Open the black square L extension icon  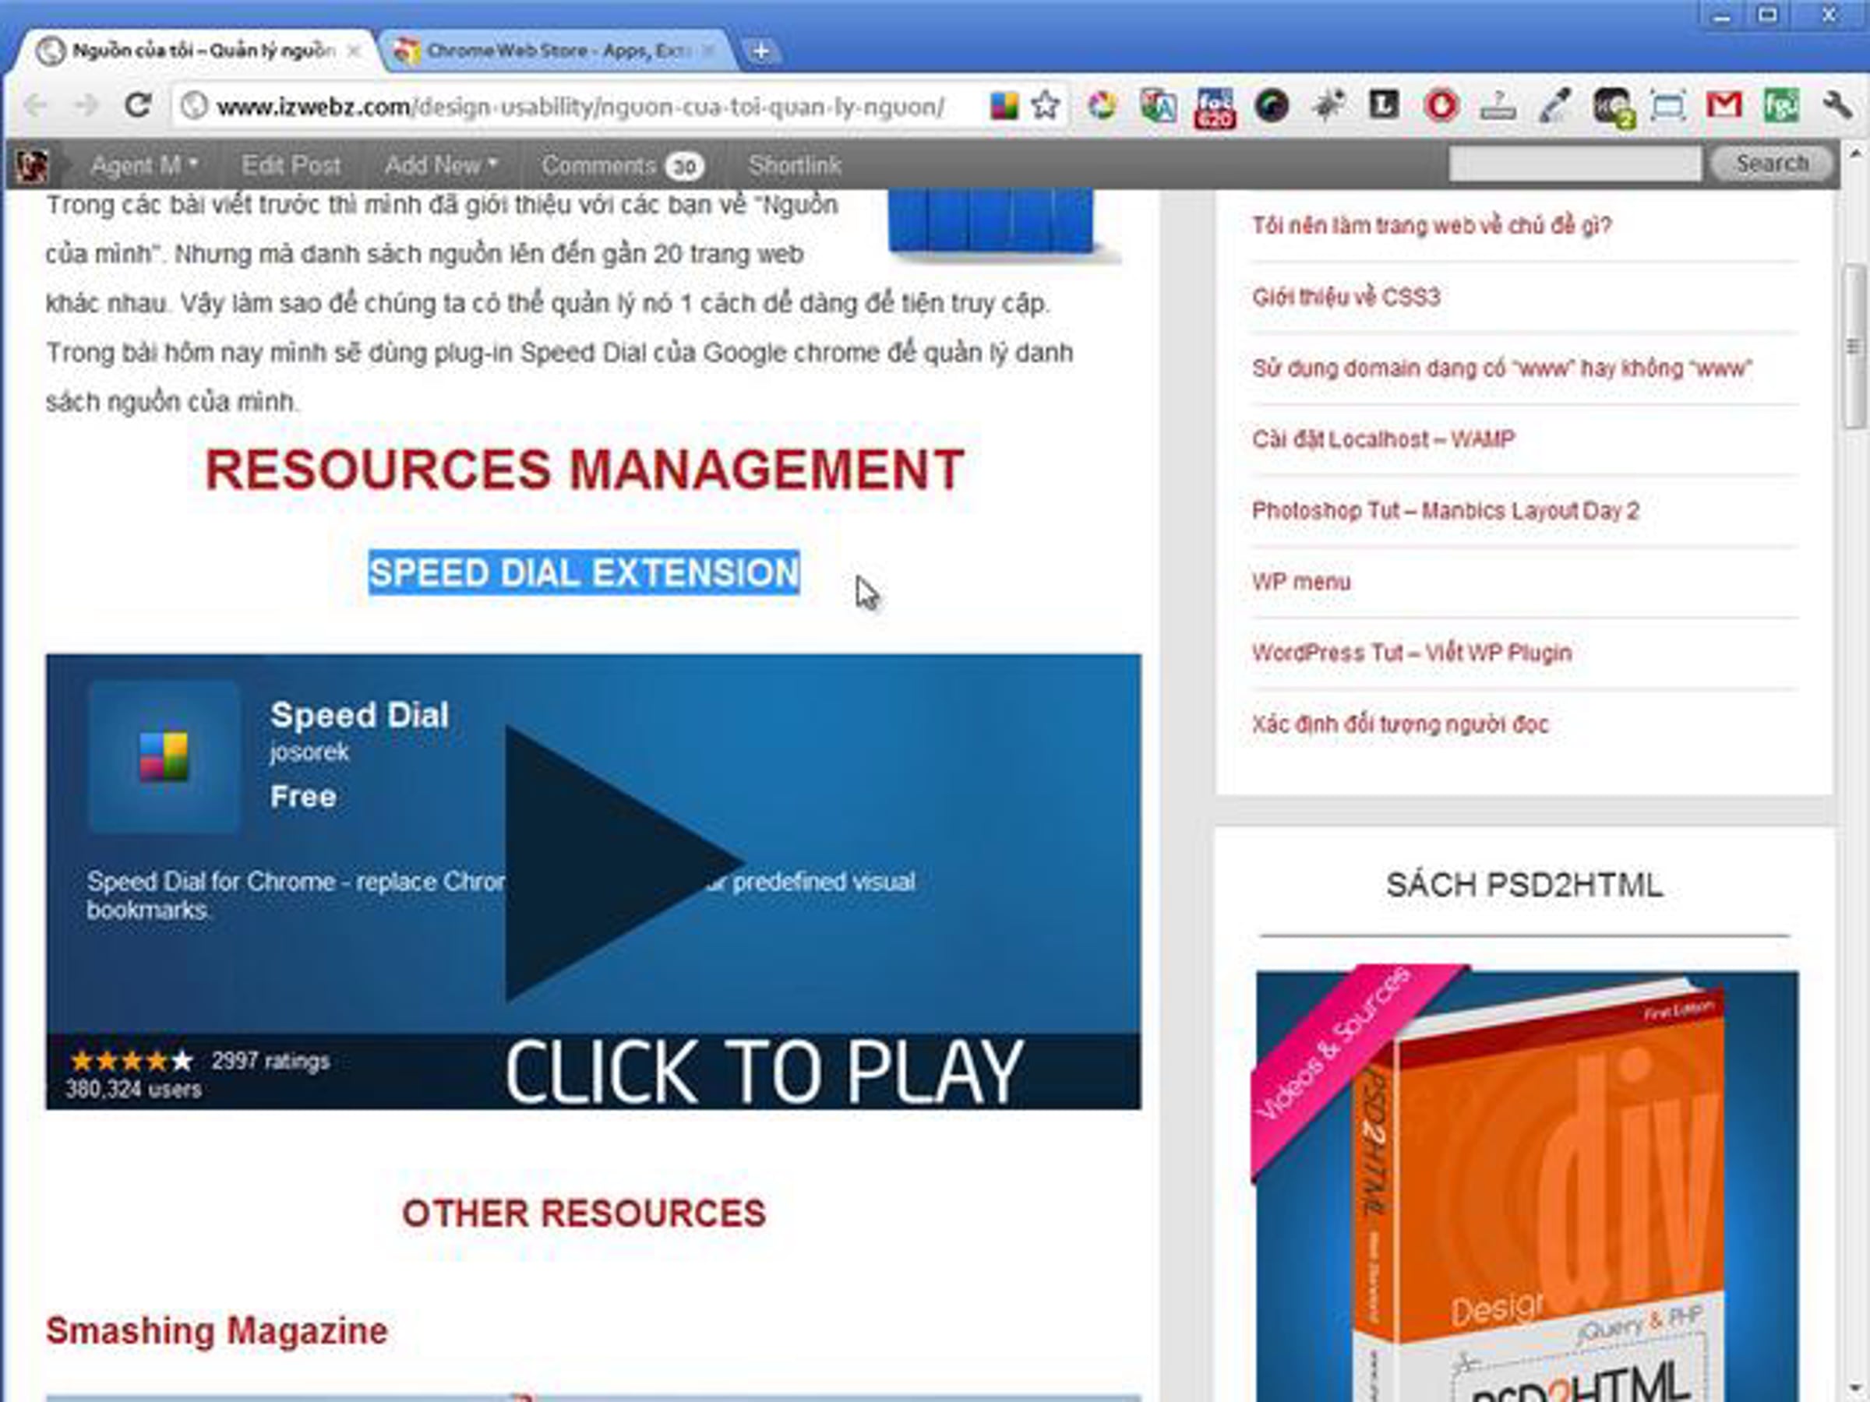coord(1384,106)
